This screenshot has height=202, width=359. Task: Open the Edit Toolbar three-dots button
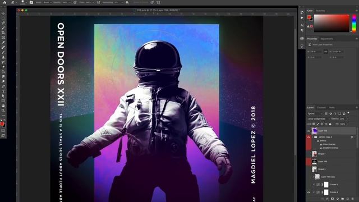[x=3, y=115]
